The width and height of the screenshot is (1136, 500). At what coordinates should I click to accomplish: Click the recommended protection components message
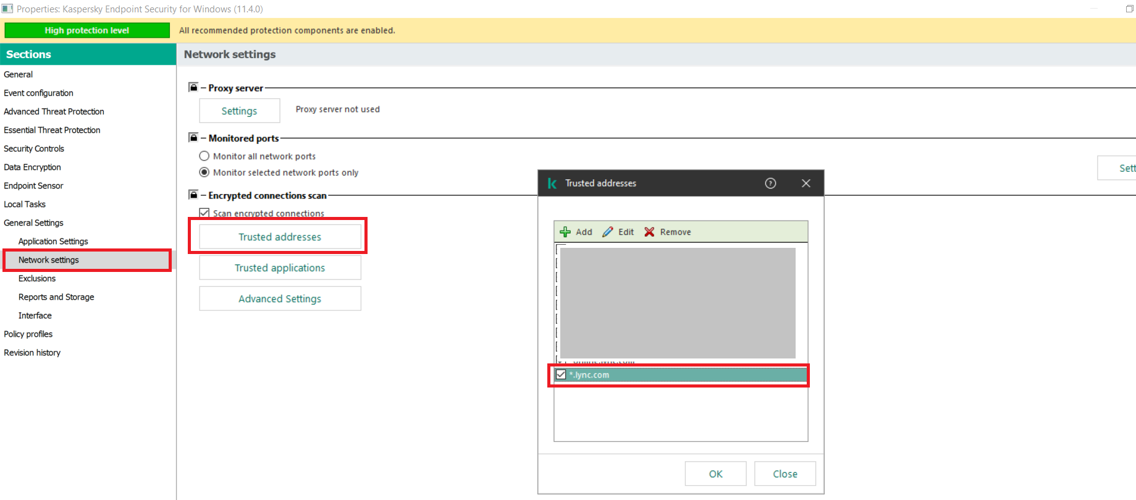tap(287, 30)
